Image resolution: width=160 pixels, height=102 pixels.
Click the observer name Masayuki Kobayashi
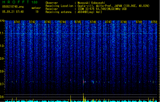coord(91,3)
